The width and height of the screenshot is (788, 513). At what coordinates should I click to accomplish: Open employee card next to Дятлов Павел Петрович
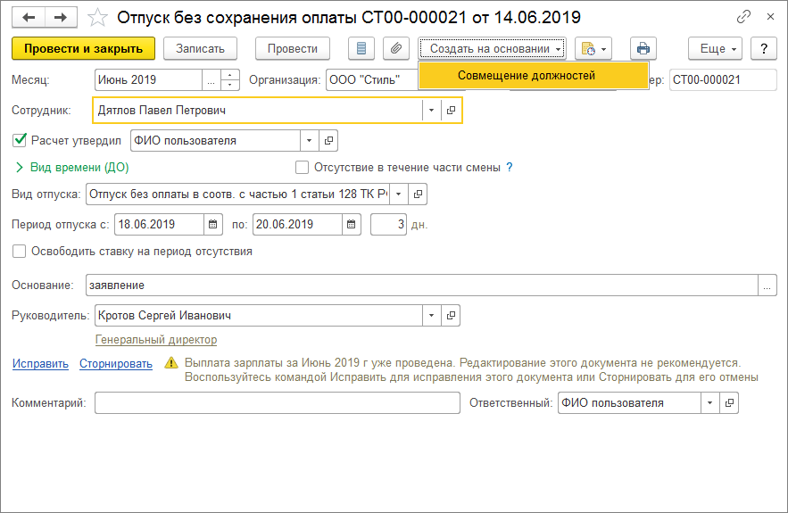[452, 110]
